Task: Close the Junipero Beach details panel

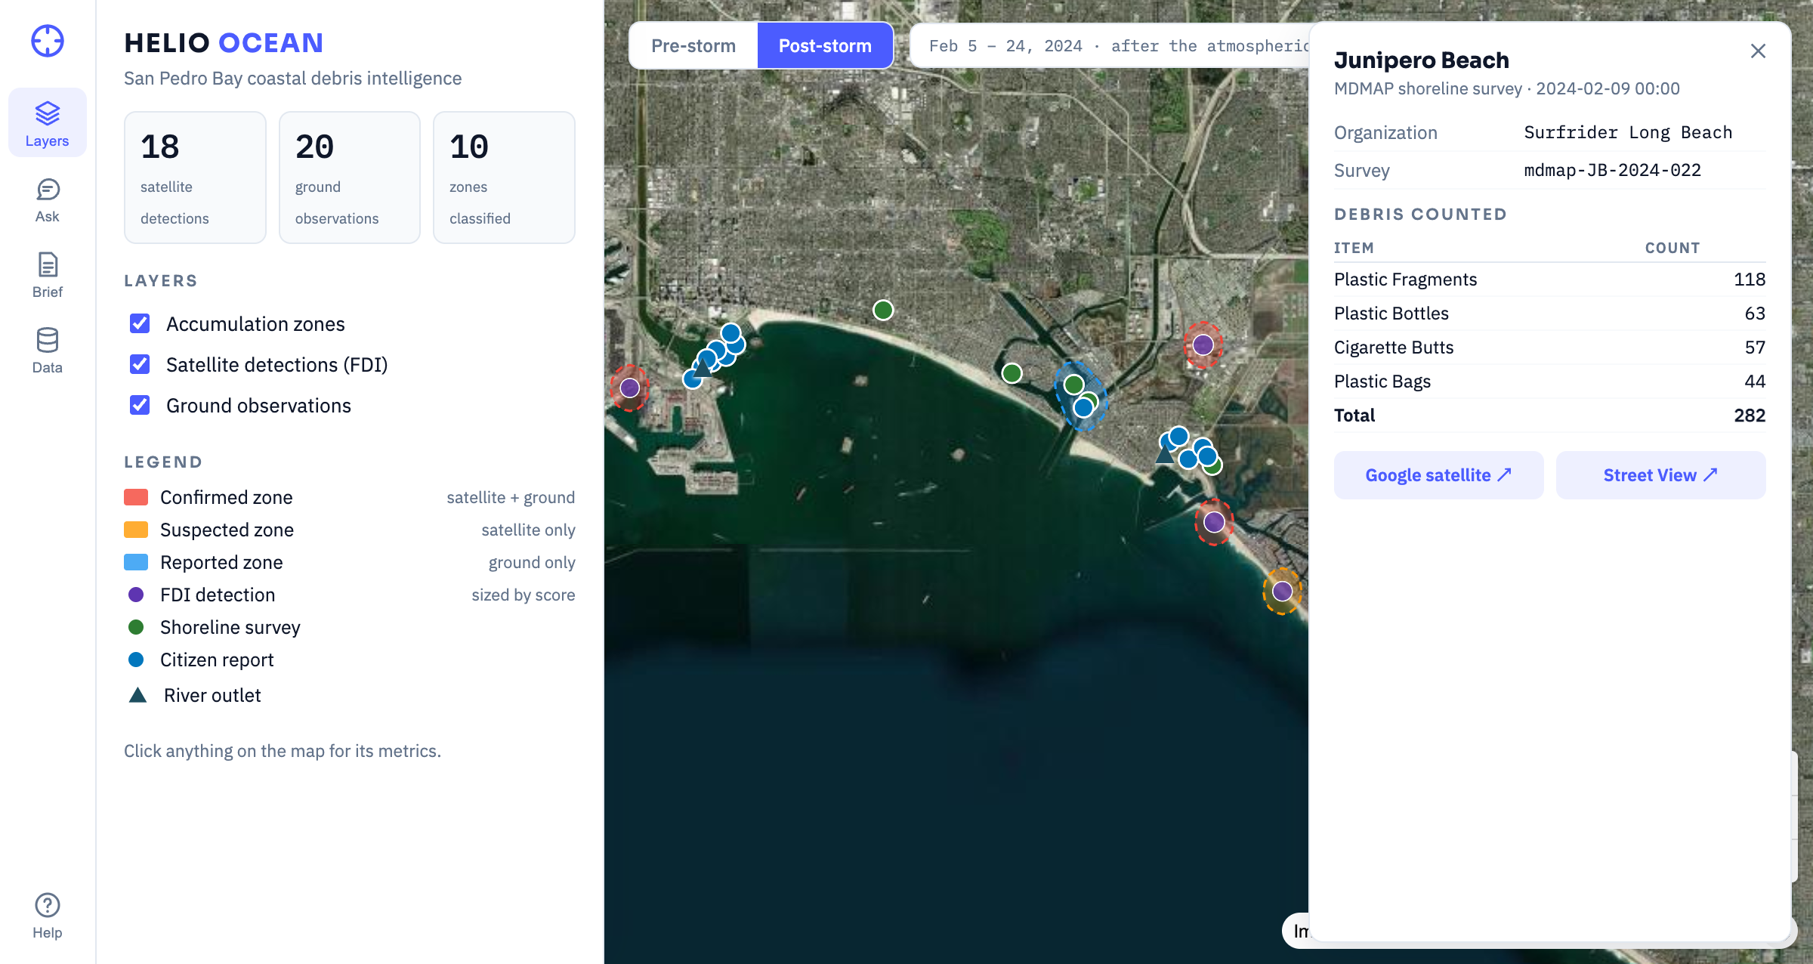Action: (1758, 51)
